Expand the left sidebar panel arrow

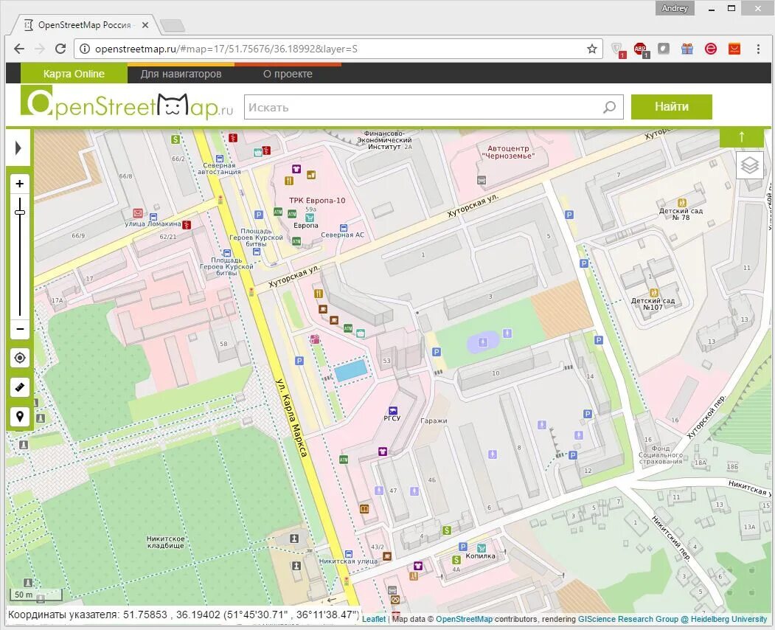(18, 148)
